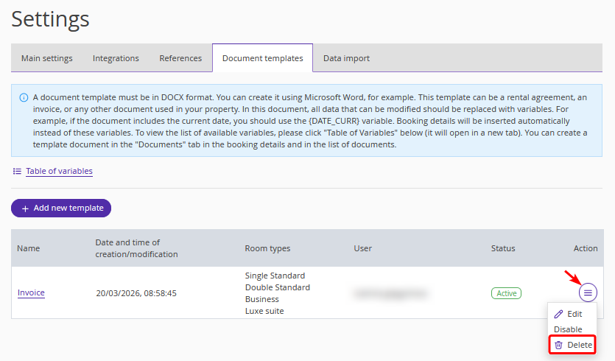615x361 pixels.
Task: Click the Active status badge
Action: [506, 293]
